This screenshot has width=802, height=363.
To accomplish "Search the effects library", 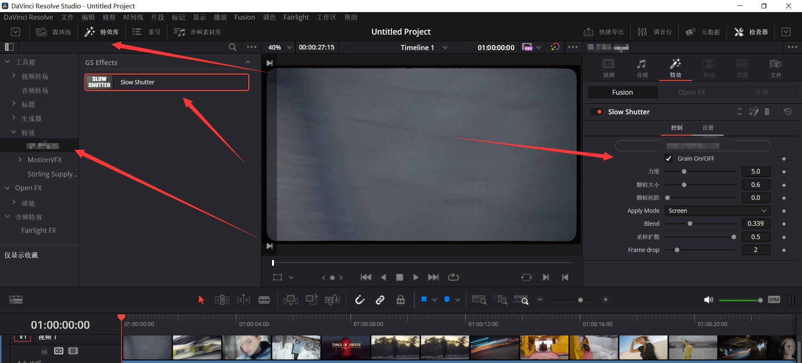I will click(x=233, y=47).
